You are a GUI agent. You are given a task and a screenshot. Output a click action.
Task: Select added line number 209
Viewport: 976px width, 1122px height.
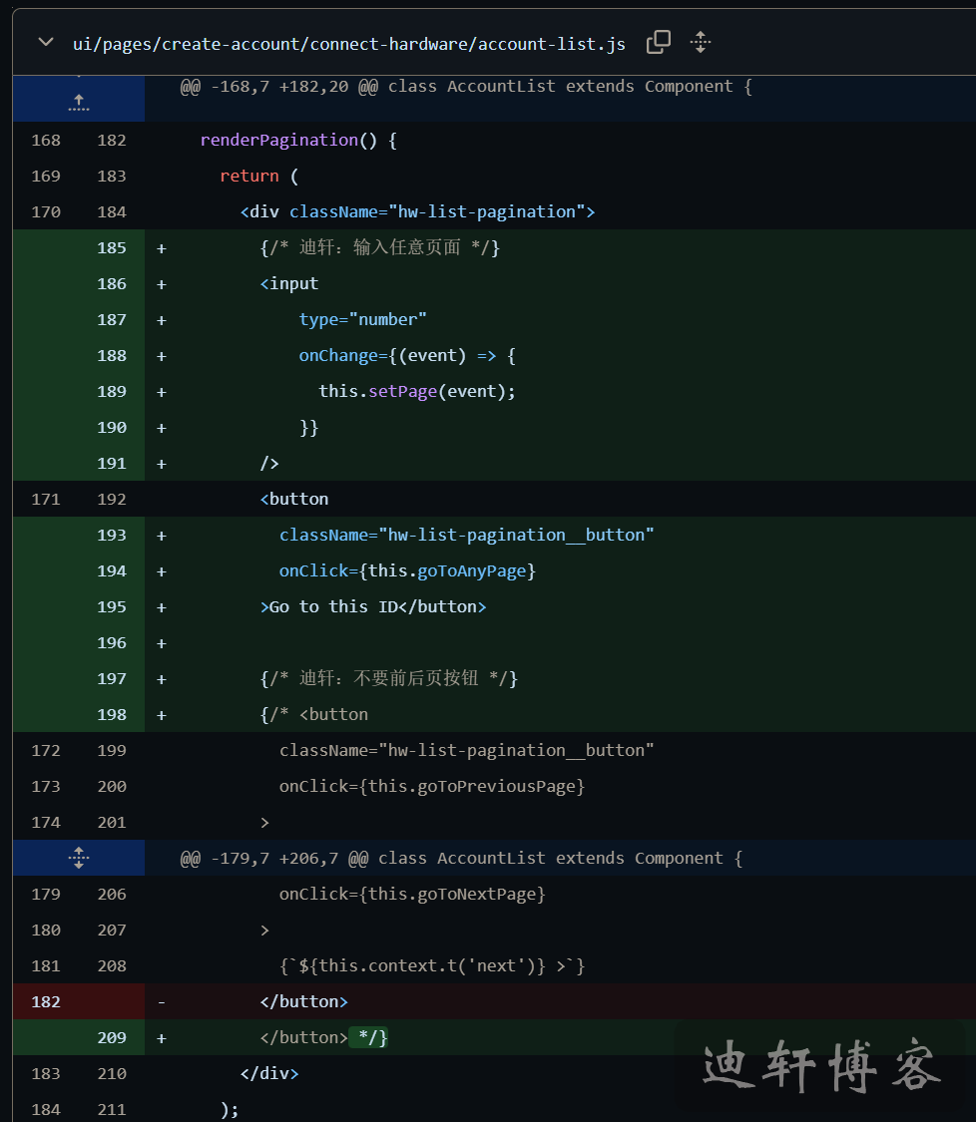[112, 1037]
